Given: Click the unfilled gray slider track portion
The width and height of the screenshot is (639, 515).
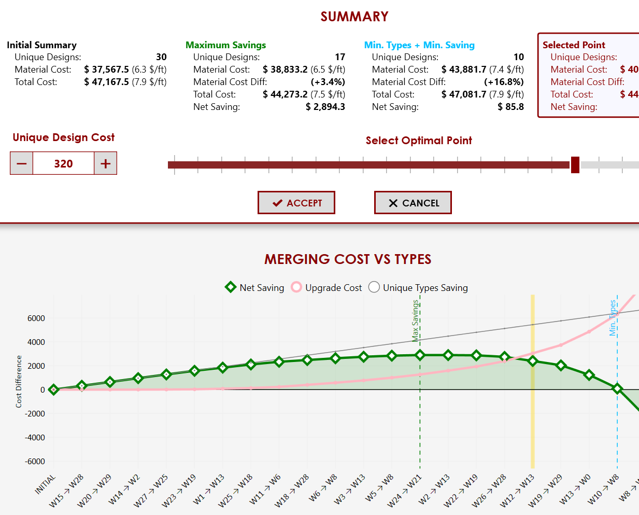Looking at the screenshot, I should 609,165.
